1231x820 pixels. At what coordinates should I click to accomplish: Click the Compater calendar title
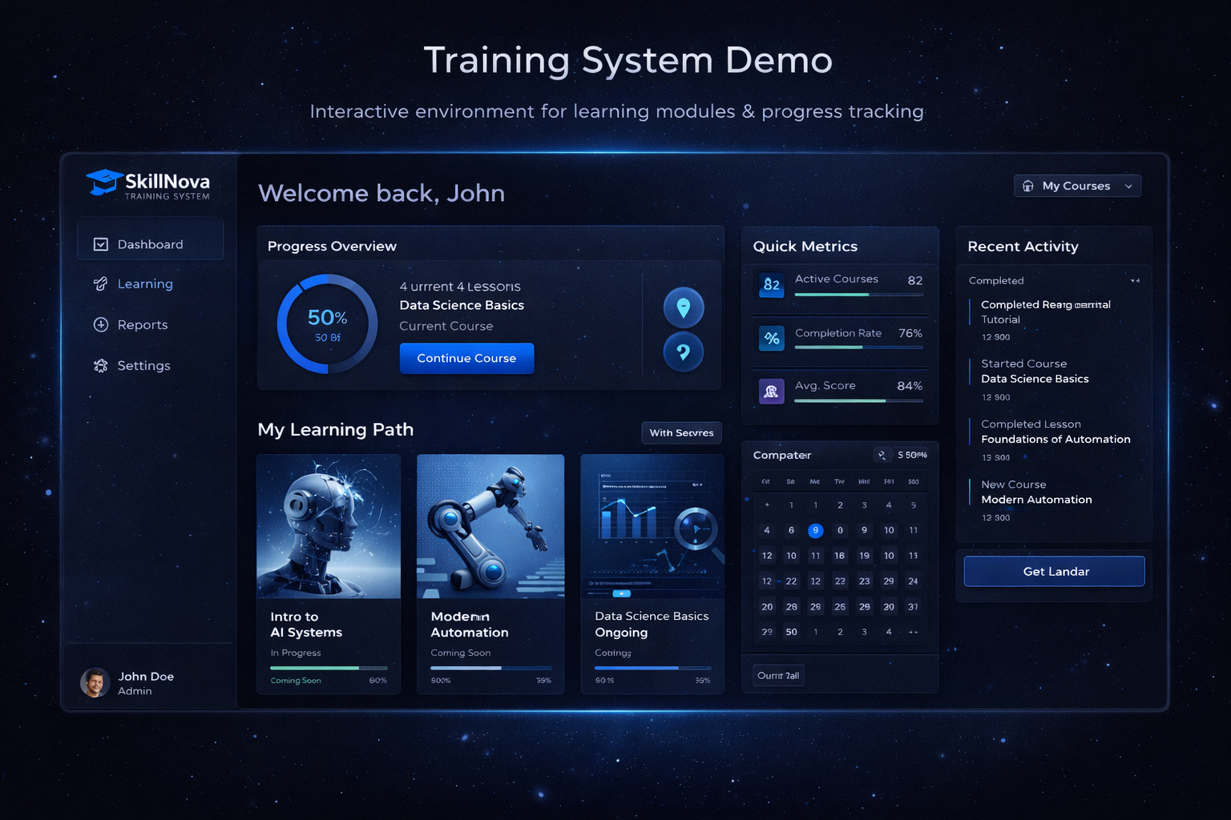coord(782,455)
